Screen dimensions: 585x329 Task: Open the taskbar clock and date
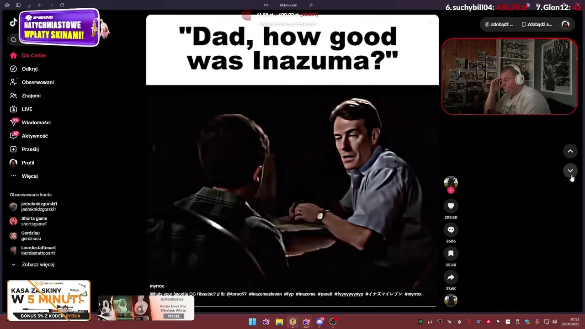coord(570,322)
